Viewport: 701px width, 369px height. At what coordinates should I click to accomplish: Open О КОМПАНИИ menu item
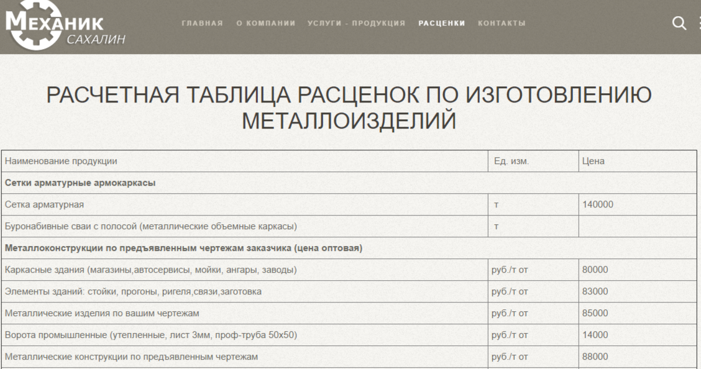266,23
